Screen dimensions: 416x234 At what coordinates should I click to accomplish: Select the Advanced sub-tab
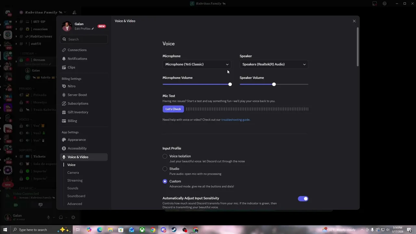point(75,204)
